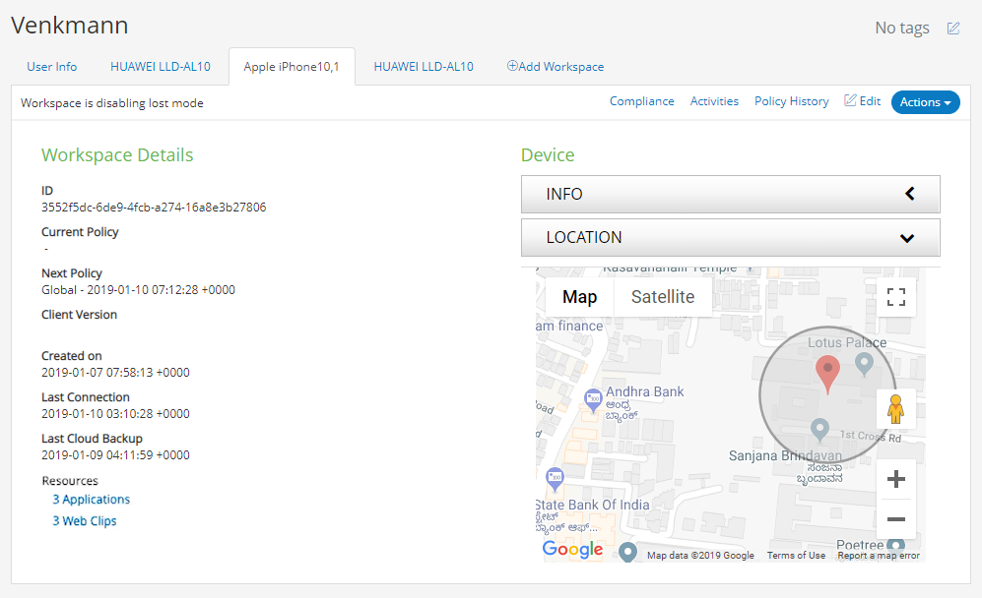Click the workspace ID value text
The width and height of the screenshot is (982, 598).
(x=154, y=208)
